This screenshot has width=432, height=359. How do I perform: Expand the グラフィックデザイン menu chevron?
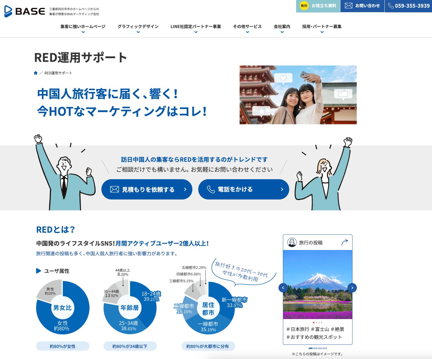[x=138, y=32]
